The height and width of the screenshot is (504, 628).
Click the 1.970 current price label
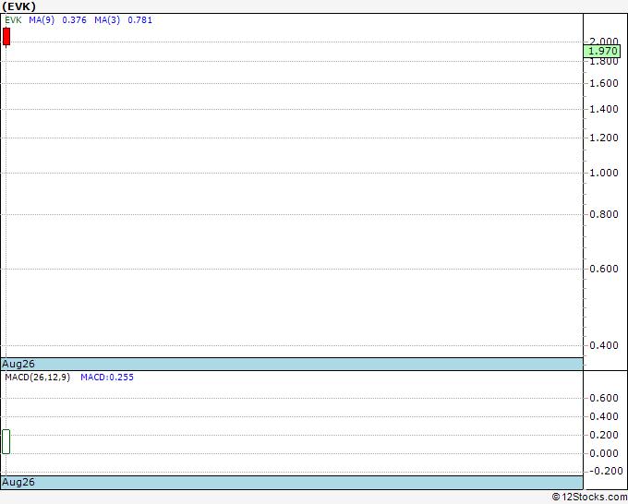(601, 52)
